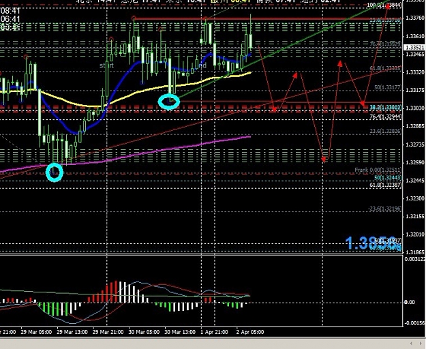The image size is (426, 349).
Task: Click time axis label 29 Mar 05:00
Action: (36, 332)
